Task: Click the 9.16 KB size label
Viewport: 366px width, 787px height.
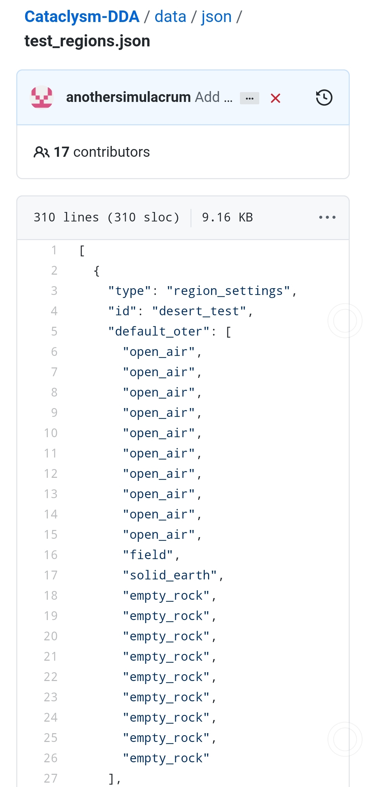Action: point(228,217)
